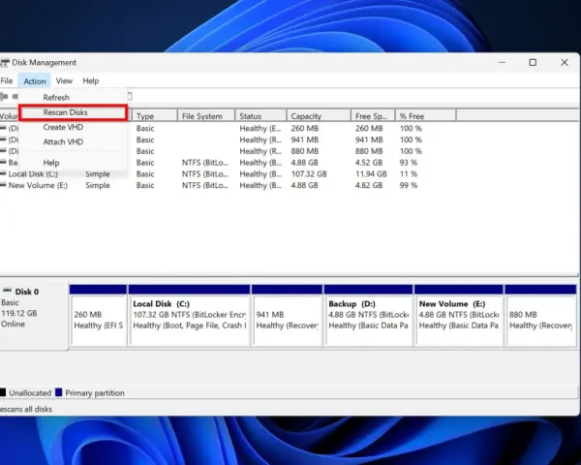The width and height of the screenshot is (581, 465).
Task: Minimize the Disk Management window
Action: [x=502, y=62]
